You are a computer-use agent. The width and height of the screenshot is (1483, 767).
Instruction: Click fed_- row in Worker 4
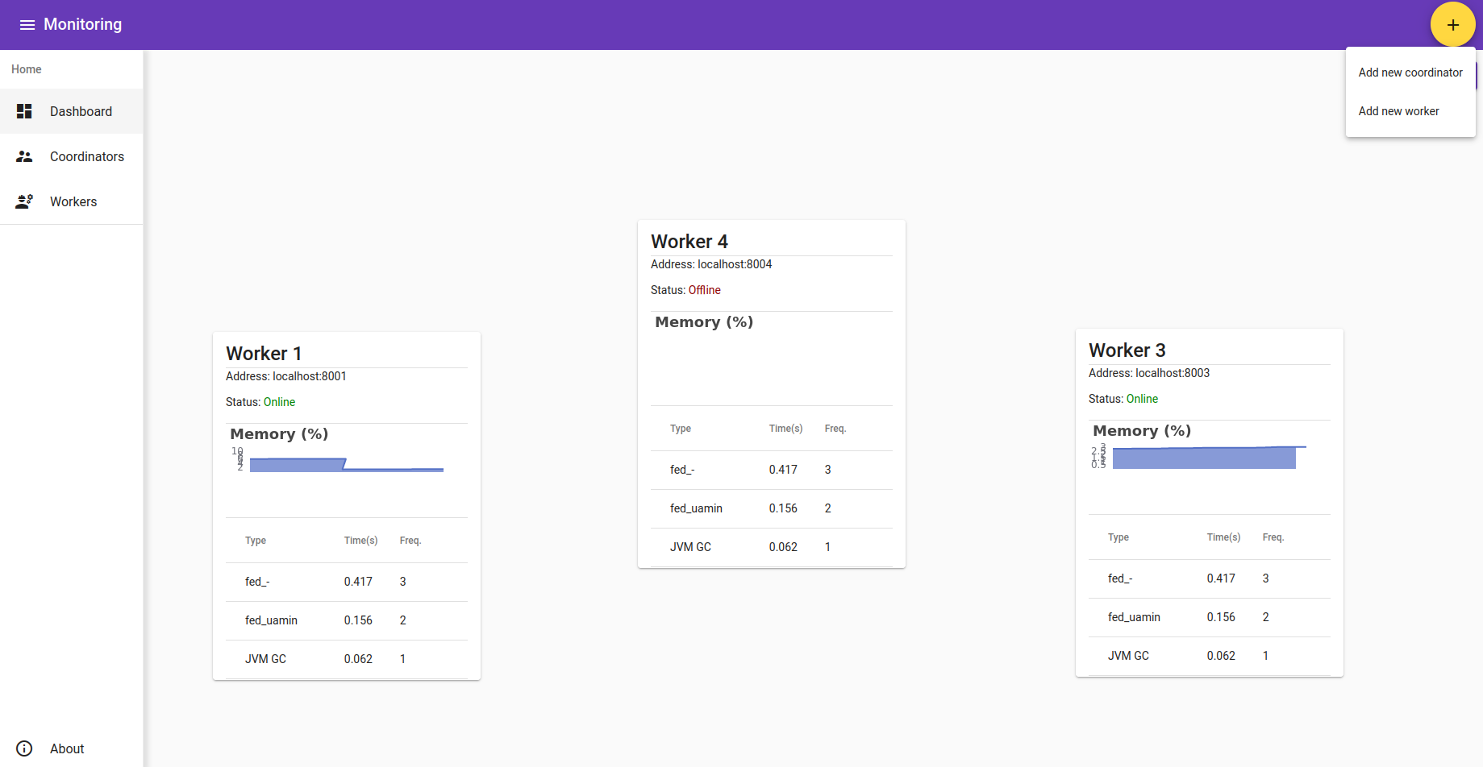tap(772, 470)
